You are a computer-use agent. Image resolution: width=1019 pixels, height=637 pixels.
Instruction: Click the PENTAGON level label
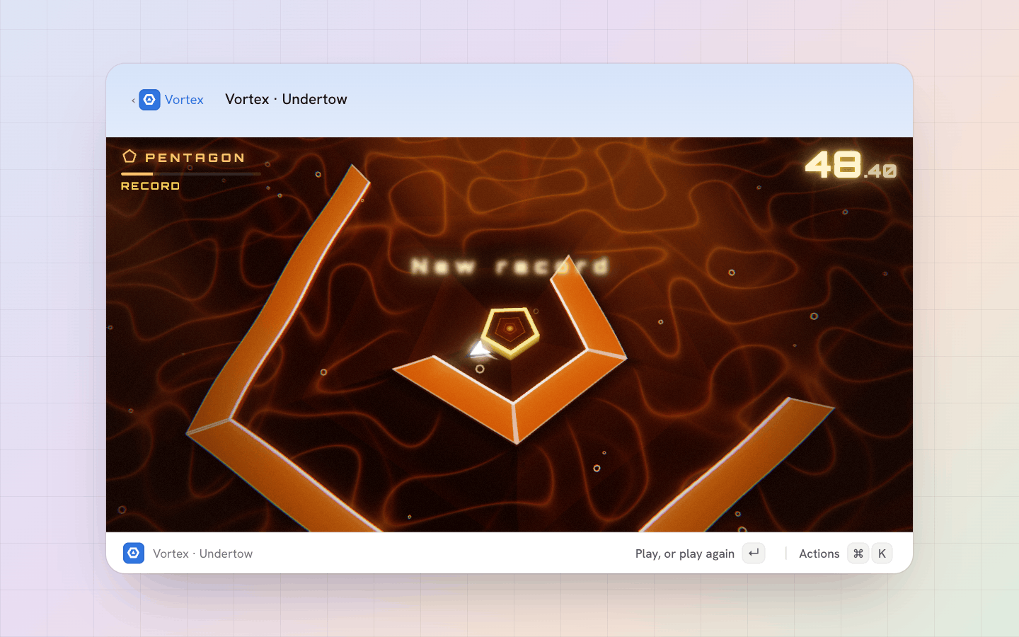[x=195, y=157]
